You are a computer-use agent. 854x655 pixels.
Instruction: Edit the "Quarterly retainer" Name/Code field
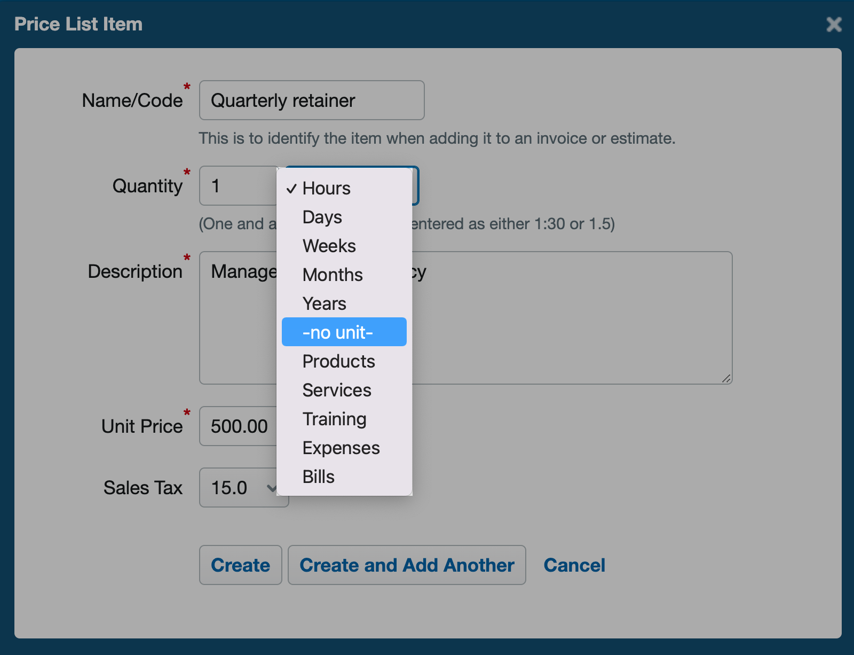pos(311,100)
